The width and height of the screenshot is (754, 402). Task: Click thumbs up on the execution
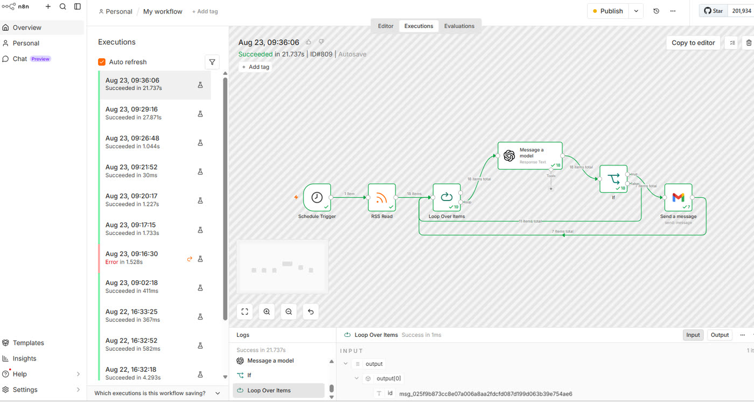[x=309, y=42]
